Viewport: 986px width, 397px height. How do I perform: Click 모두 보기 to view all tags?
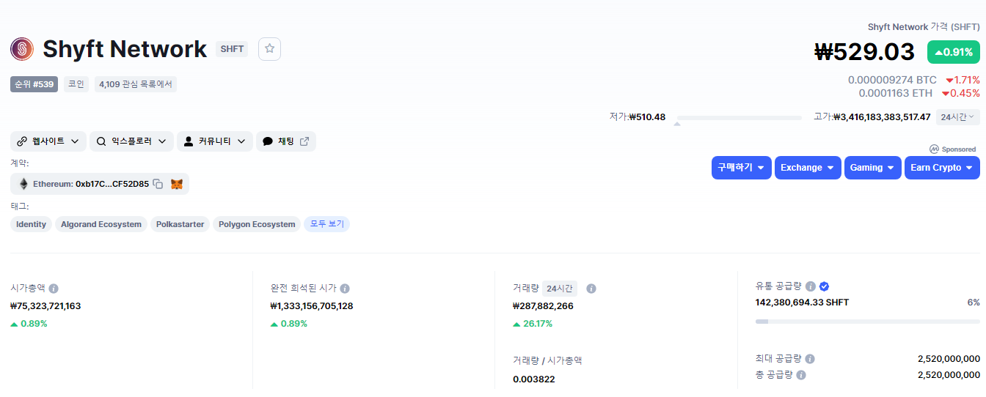pyautogui.click(x=327, y=224)
